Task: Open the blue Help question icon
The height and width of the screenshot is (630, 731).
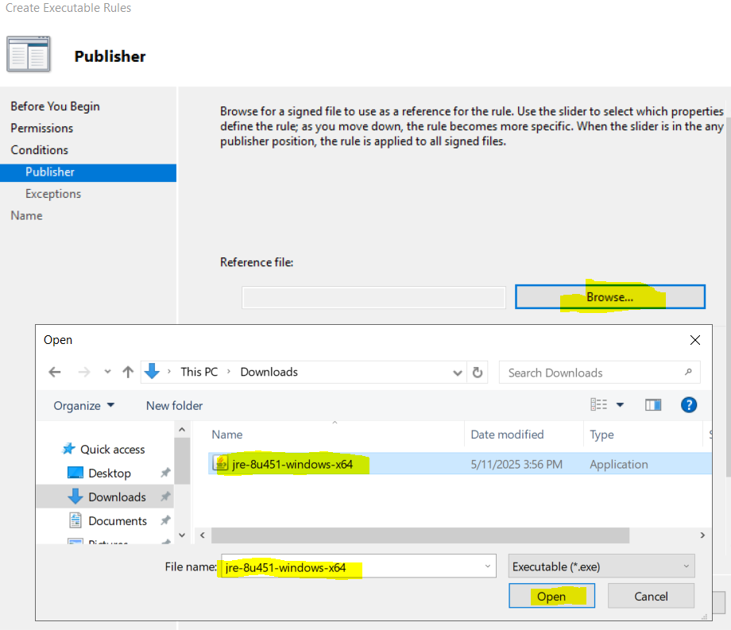Action: tap(689, 405)
